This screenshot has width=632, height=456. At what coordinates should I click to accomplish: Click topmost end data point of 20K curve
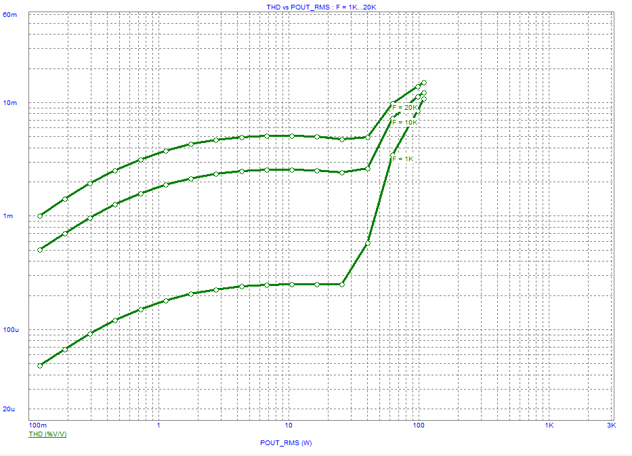[424, 83]
